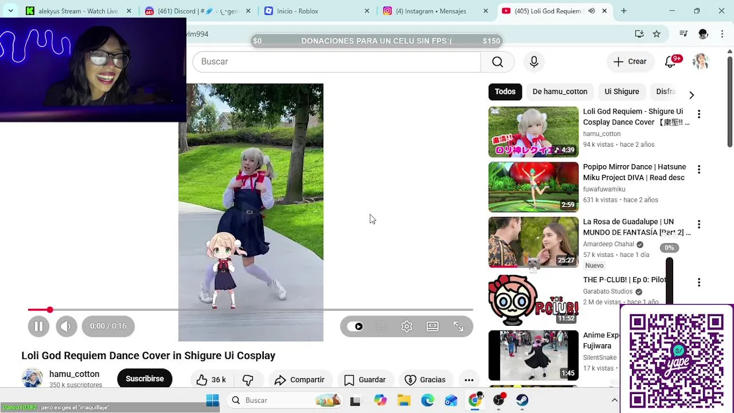The height and width of the screenshot is (413, 734).
Task: Click the Gracias button
Action: point(425,380)
